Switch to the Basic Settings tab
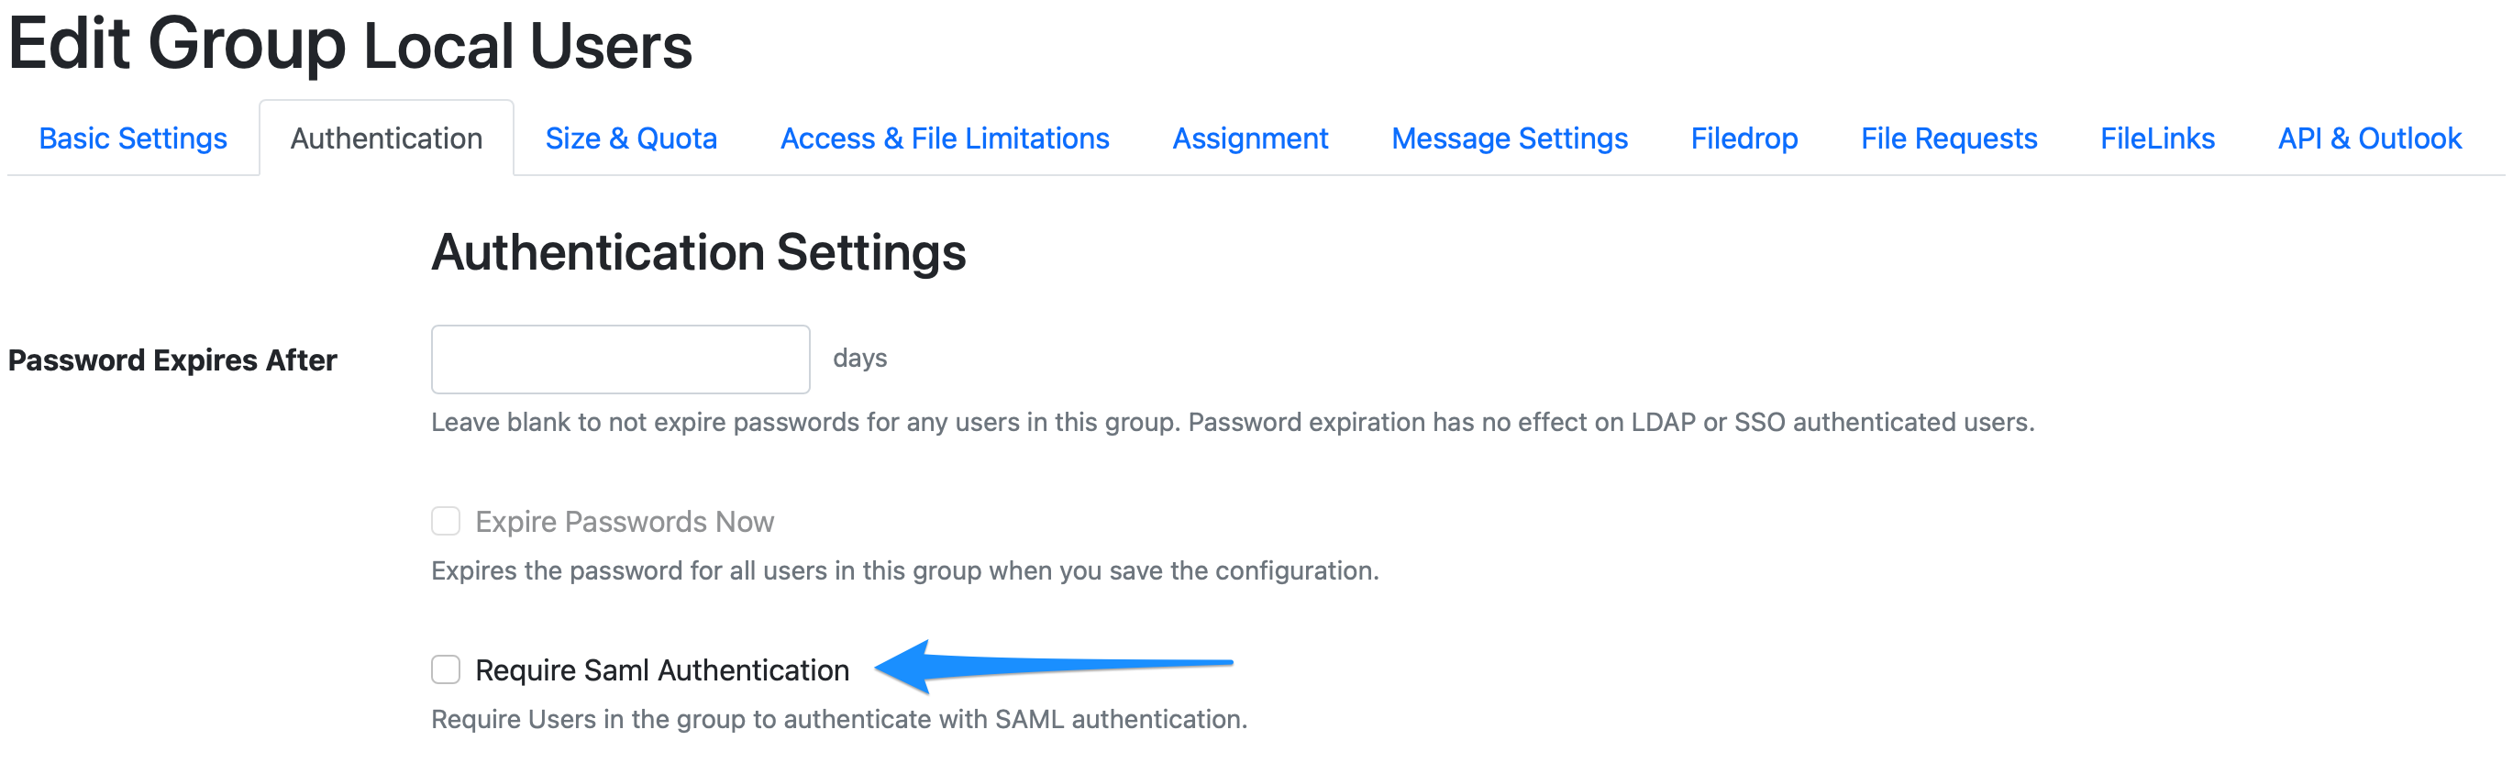Viewport: 2513px width, 774px height. coord(133,138)
